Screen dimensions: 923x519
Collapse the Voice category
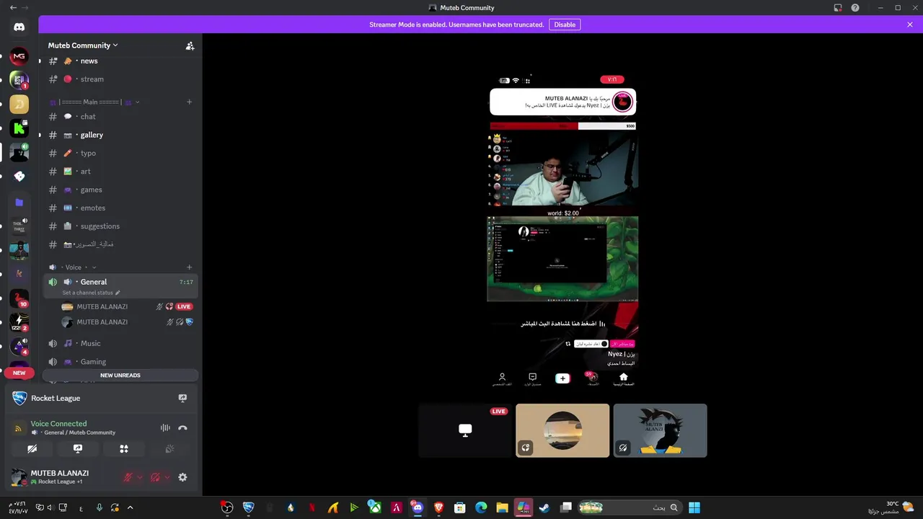(x=72, y=267)
